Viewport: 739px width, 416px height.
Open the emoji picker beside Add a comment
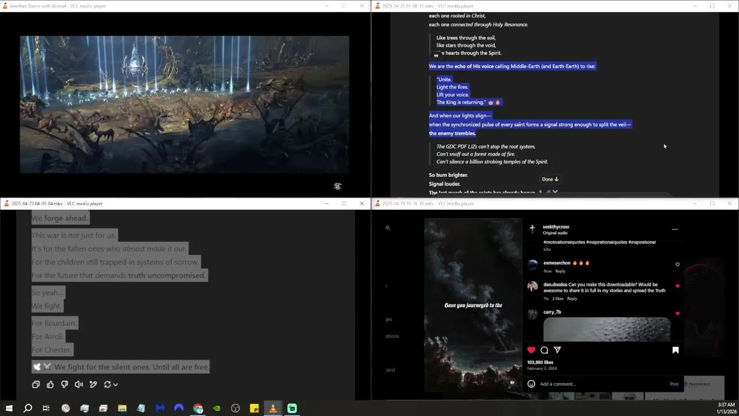coord(531,384)
